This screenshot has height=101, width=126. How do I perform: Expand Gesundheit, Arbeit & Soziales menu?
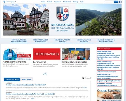click(x=62, y=41)
